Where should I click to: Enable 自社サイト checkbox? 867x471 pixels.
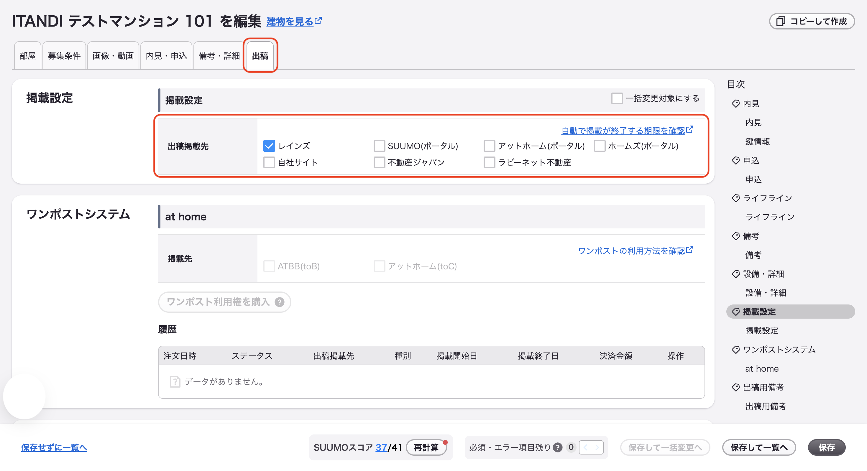pos(269,162)
